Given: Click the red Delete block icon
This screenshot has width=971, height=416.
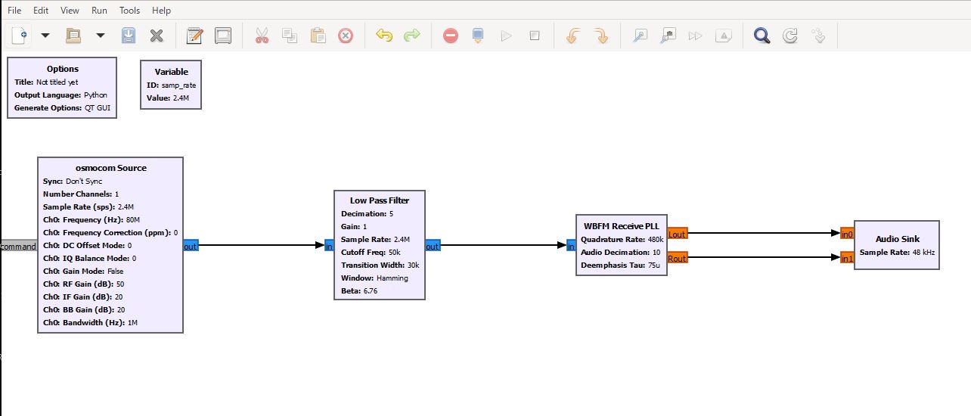Looking at the screenshot, I should 346,36.
